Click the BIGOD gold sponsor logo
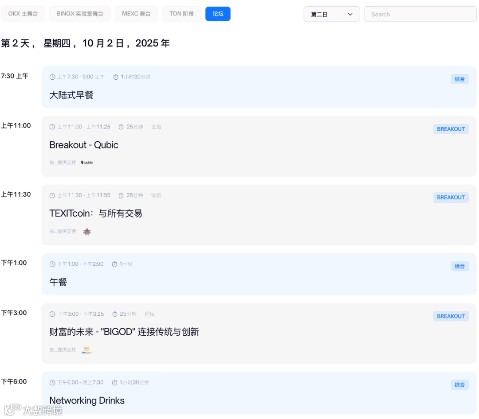Viewport: 479px width, 419px height. click(87, 350)
